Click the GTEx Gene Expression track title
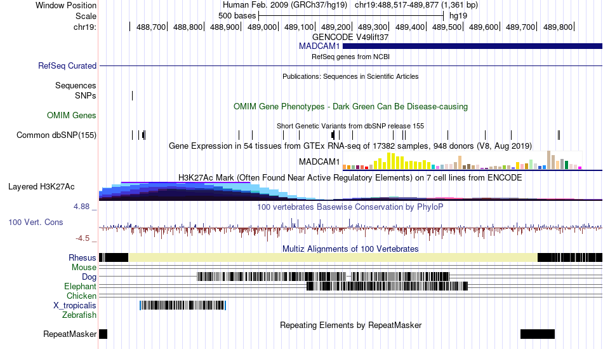Screen dimensions: 603x349 pos(350,146)
